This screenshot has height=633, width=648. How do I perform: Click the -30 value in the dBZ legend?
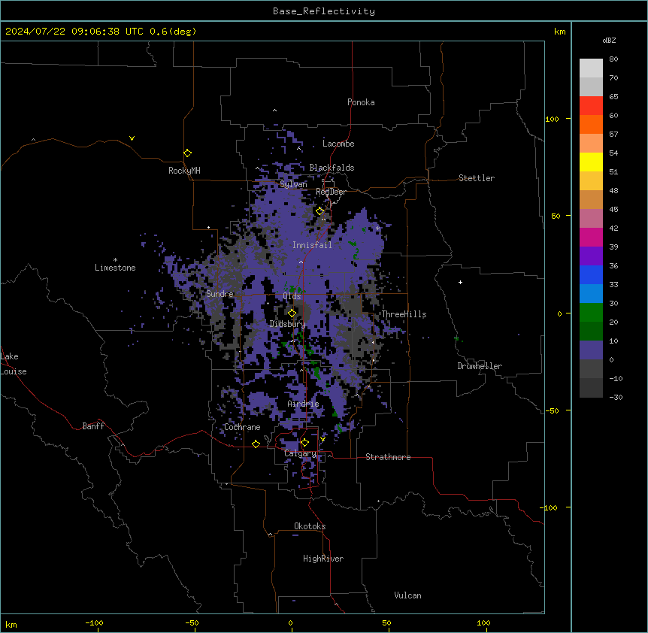616,397
